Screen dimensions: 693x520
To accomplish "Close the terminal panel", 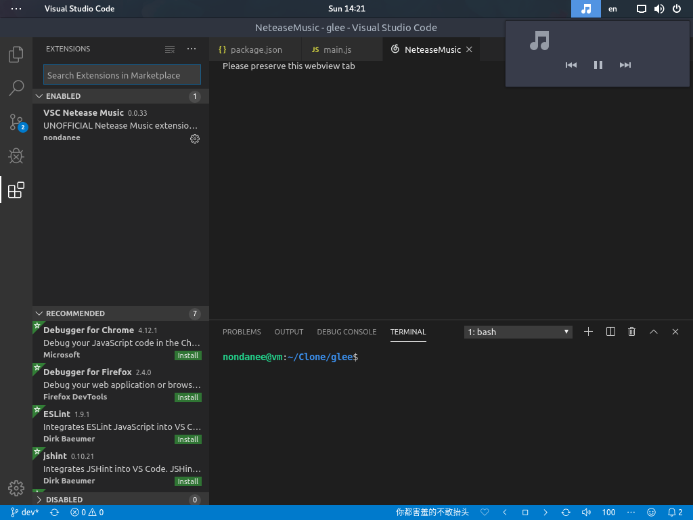I will coord(675,332).
